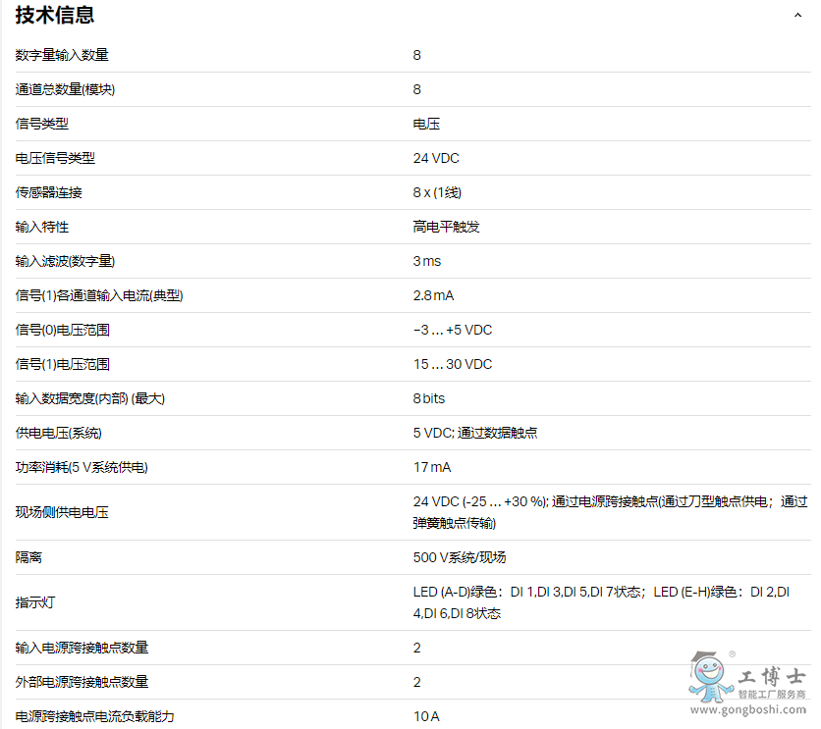This screenshot has height=729, width=821.
Task: Click the 15 … 30 VDC range value
Action: 453,364
